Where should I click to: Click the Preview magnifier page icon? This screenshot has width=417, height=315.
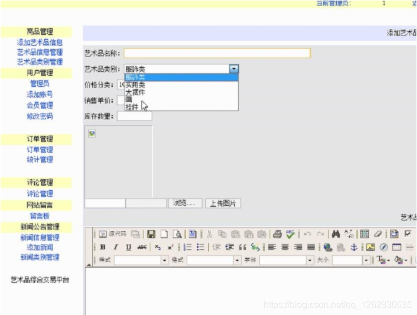tap(177, 234)
